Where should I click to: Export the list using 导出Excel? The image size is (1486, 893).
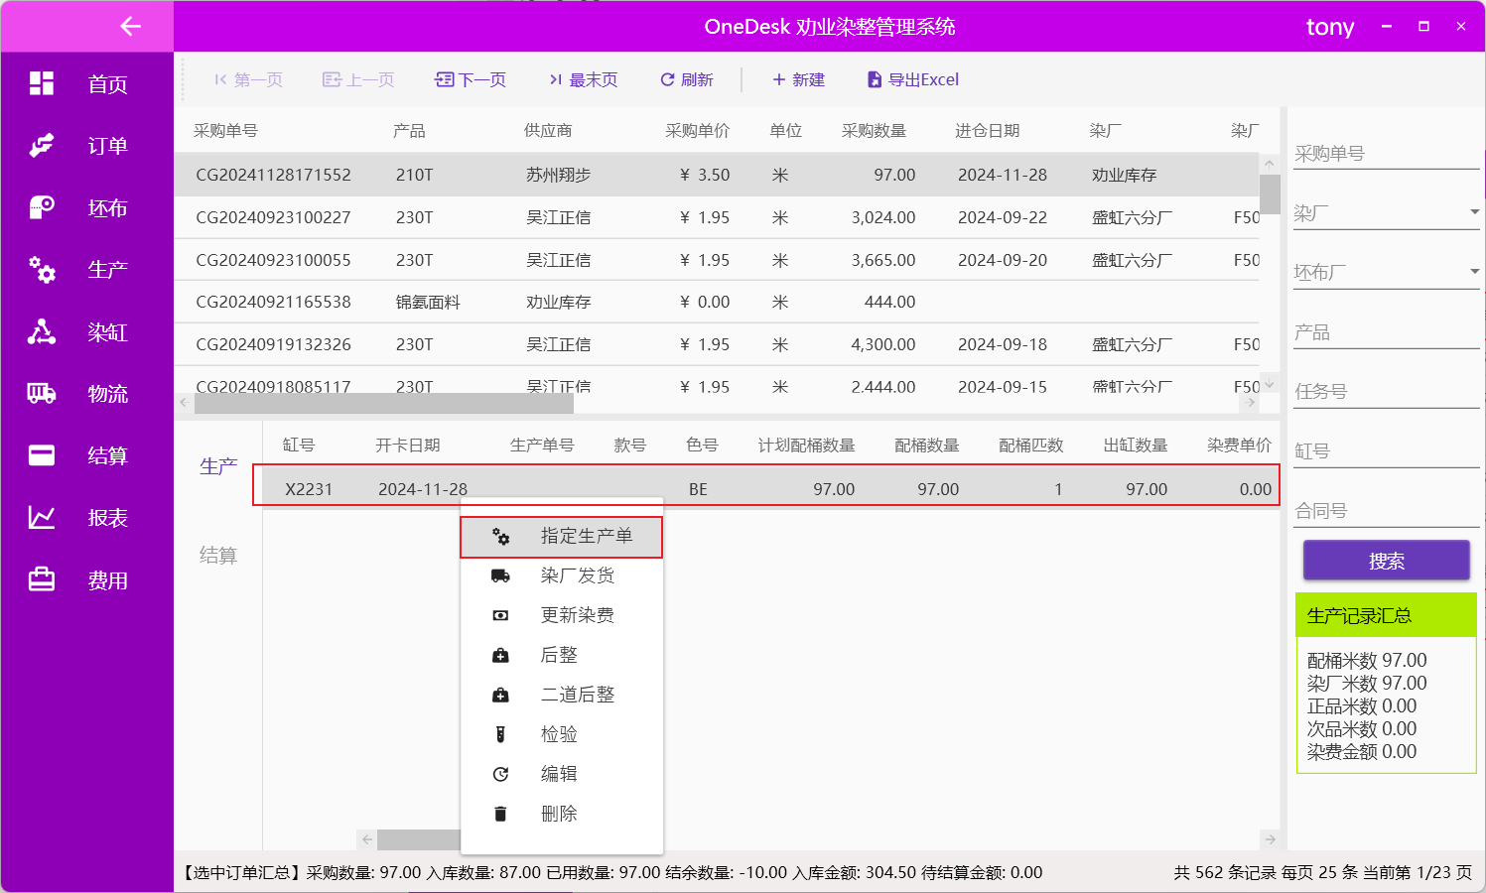(x=913, y=79)
